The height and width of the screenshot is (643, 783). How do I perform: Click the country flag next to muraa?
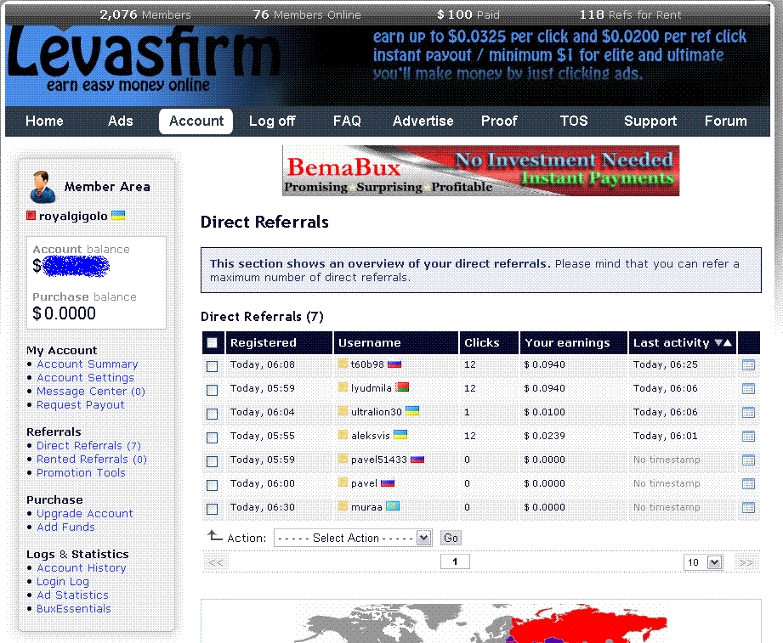pos(393,506)
